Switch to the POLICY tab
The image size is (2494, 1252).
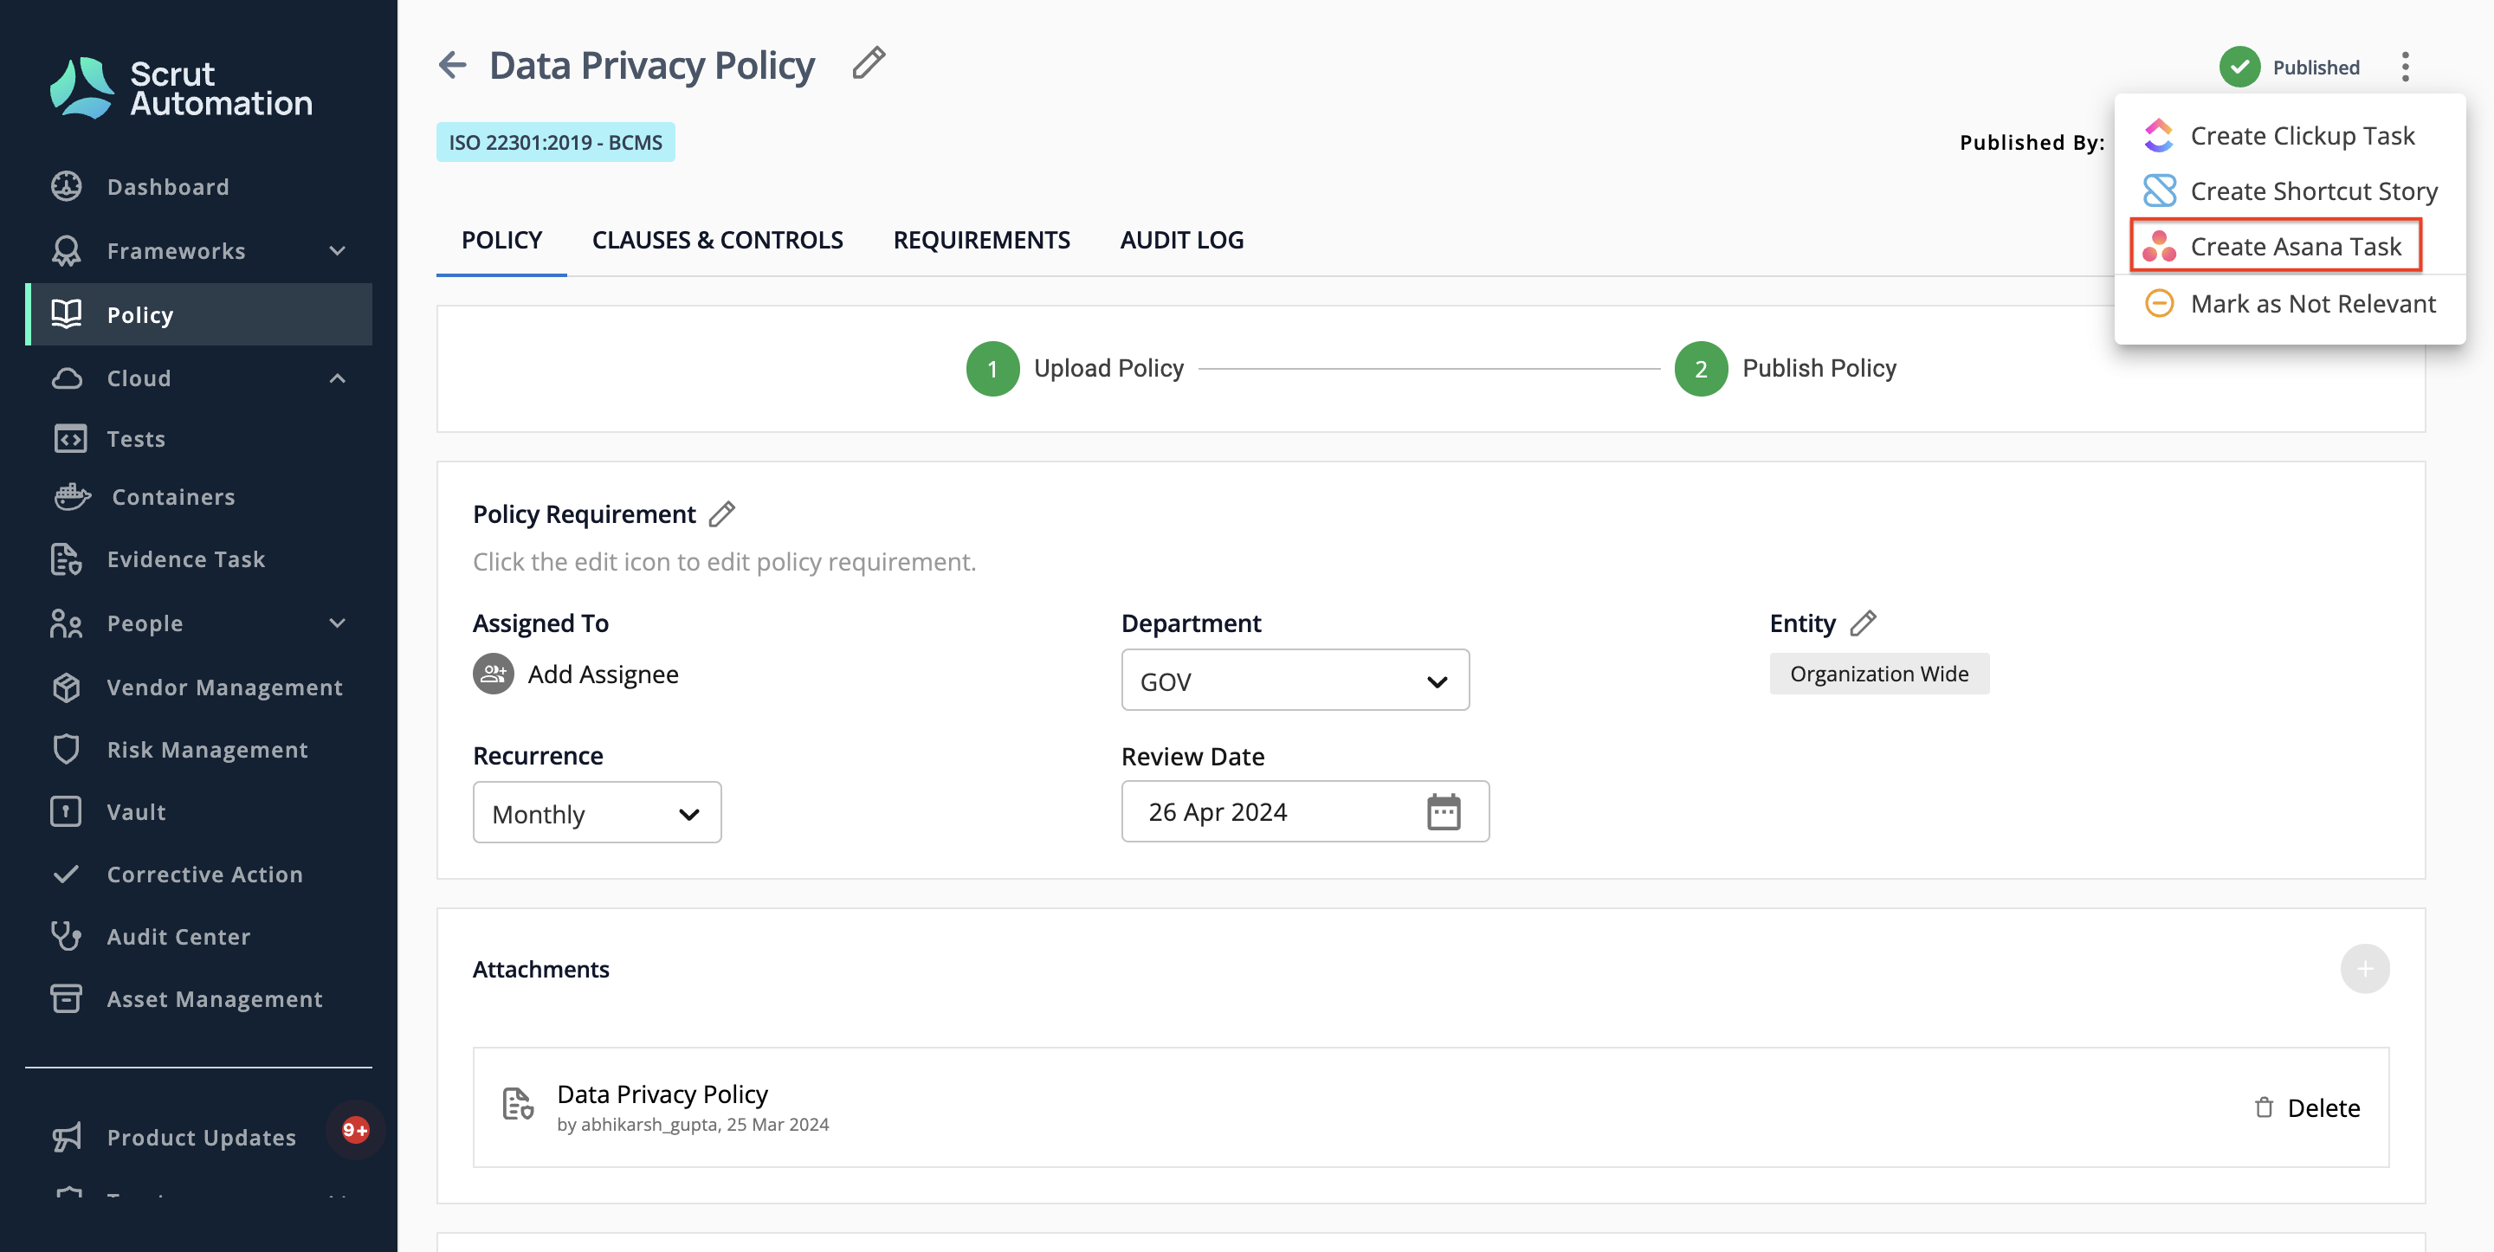pyautogui.click(x=501, y=240)
